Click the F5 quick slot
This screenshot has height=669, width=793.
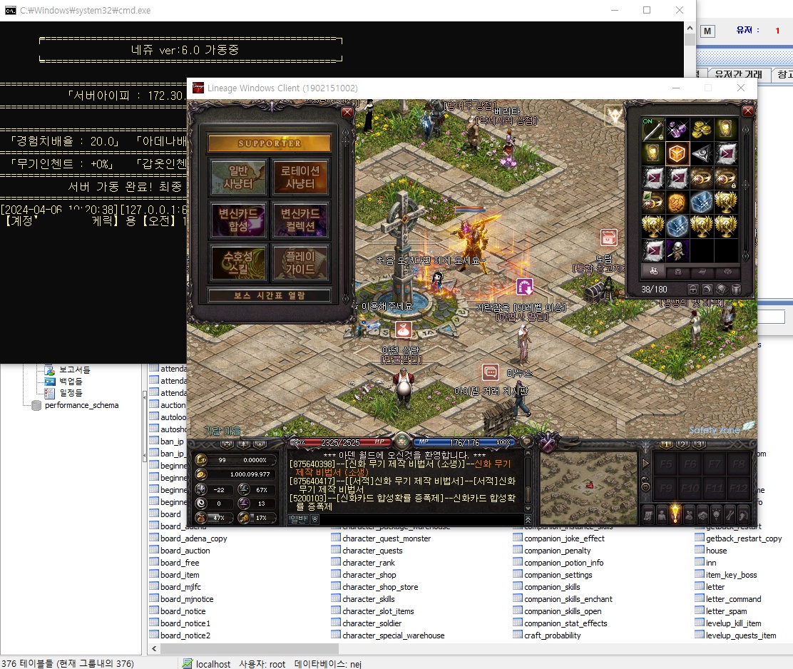[666, 464]
